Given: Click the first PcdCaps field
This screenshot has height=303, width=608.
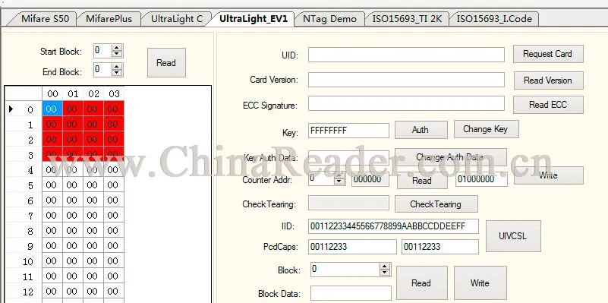Looking at the screenshot, I should [x=352, y=247].
